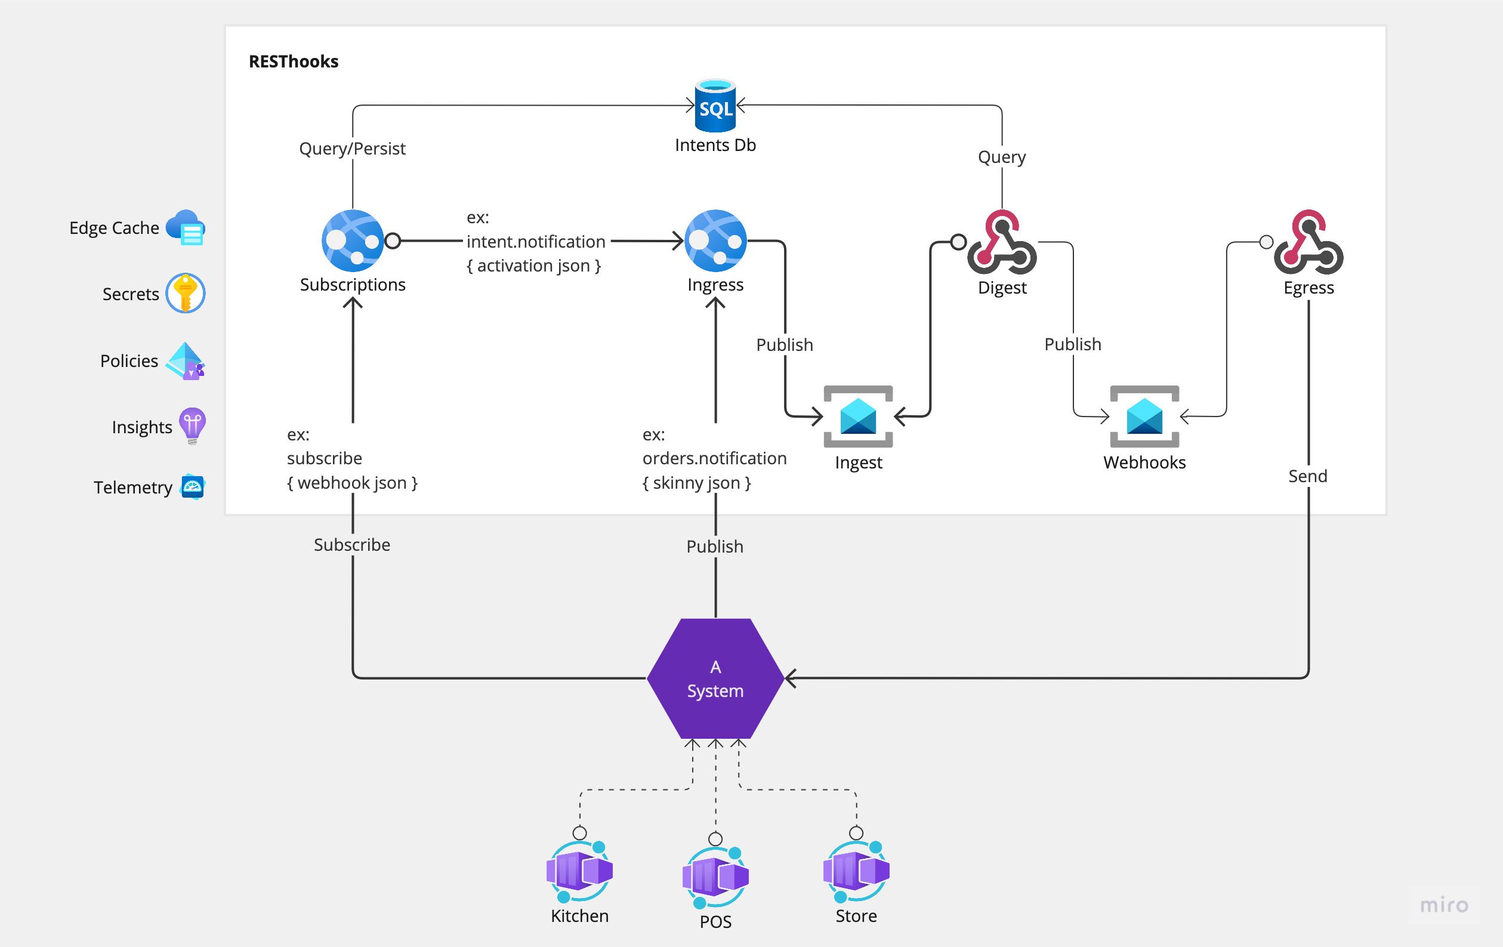
Task: Click the intent.notification example text
Action: tap(536, 242)
